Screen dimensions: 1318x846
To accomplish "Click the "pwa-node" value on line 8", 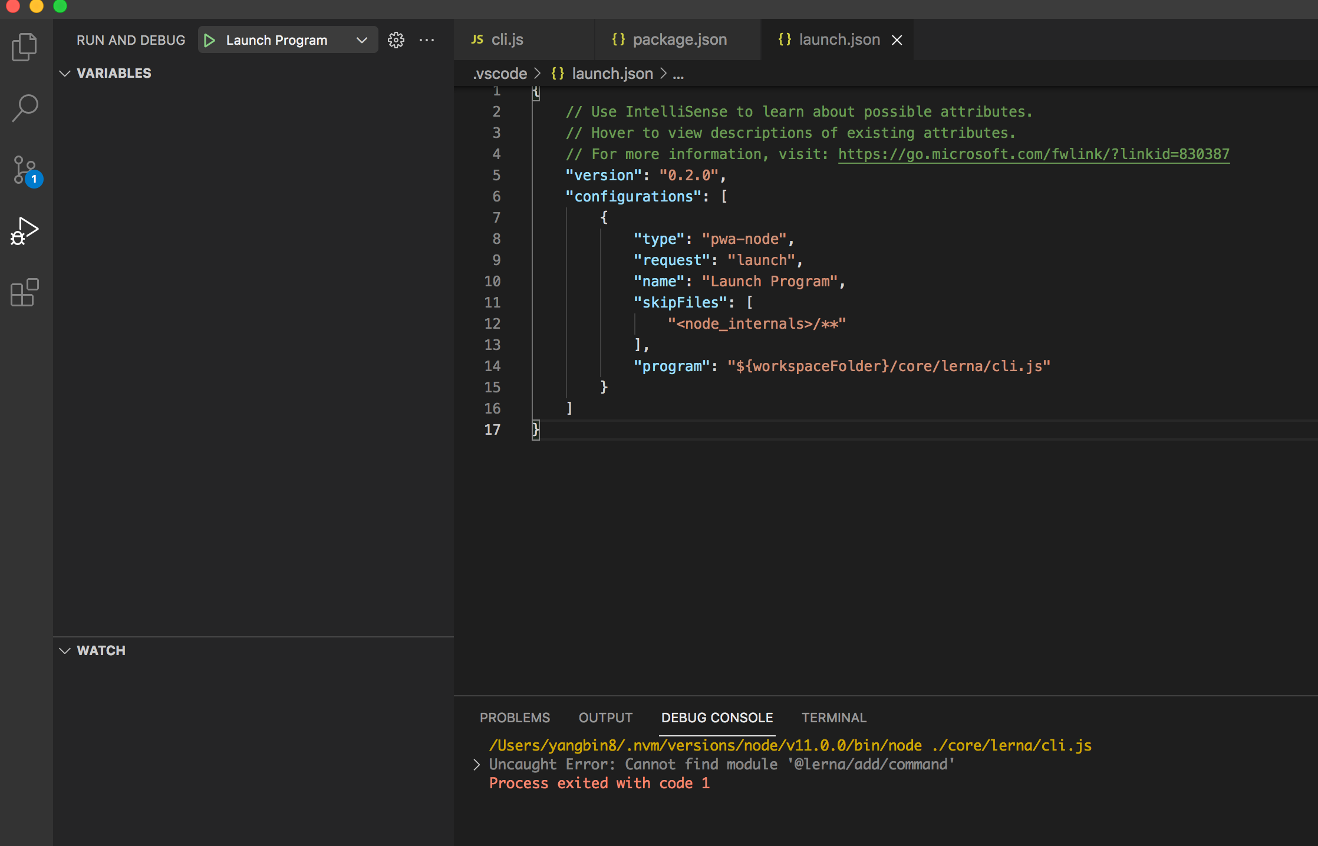I will (x=744, y=239).
